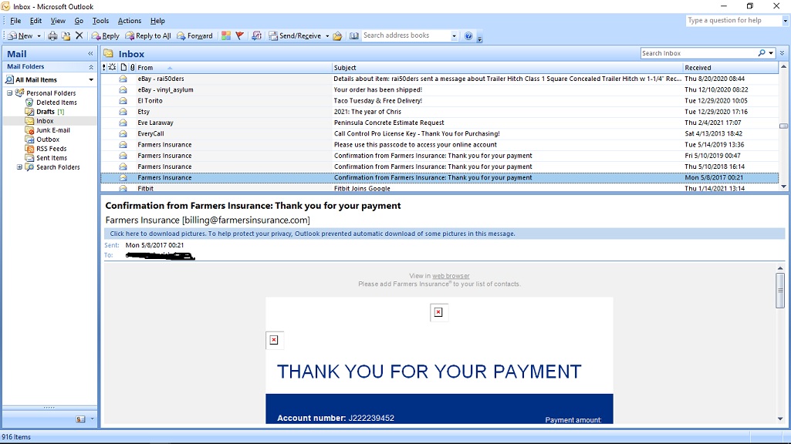Open the El Torito Taco Tuesday message

coord(439,101)
